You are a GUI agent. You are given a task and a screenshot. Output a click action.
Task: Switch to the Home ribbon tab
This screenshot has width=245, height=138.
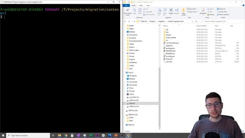click(134, 5)
